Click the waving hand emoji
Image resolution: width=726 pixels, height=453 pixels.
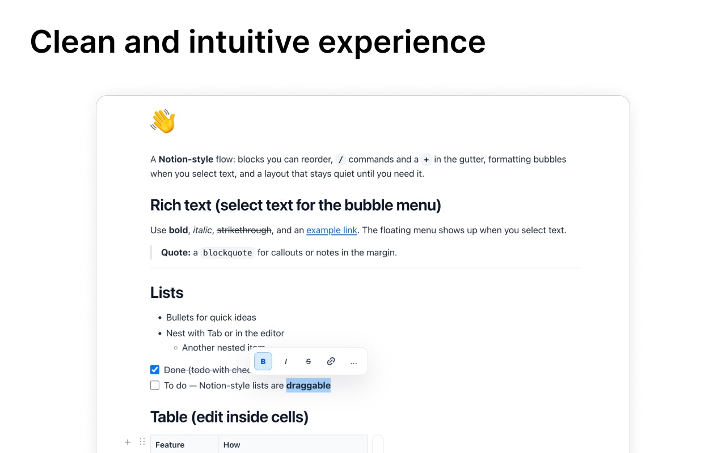point(163,121)
